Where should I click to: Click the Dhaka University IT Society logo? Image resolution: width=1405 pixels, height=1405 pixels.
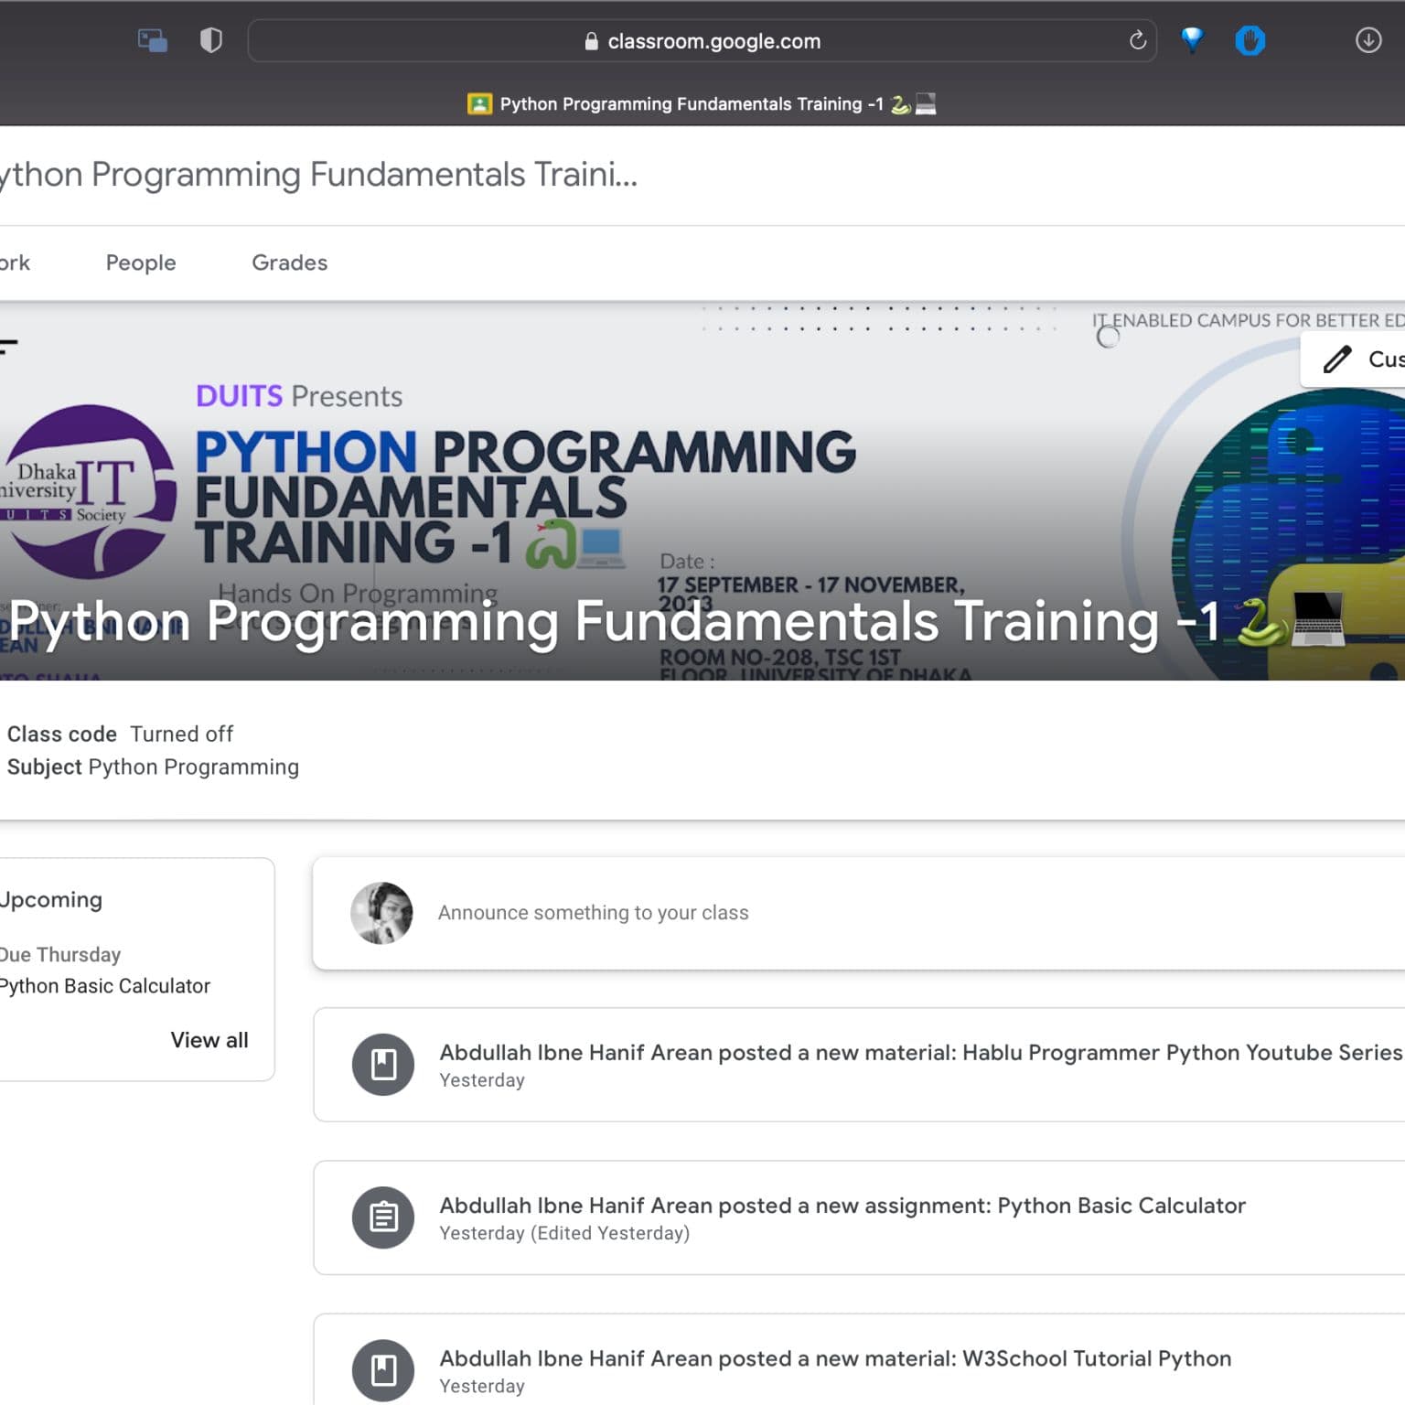point(88,491)
